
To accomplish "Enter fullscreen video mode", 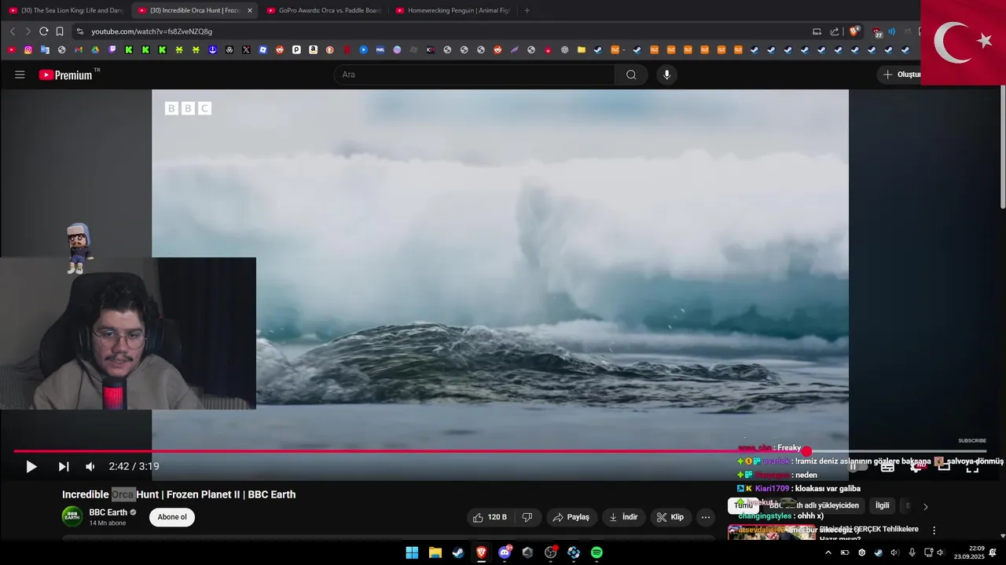I will (x=972, y=467).
